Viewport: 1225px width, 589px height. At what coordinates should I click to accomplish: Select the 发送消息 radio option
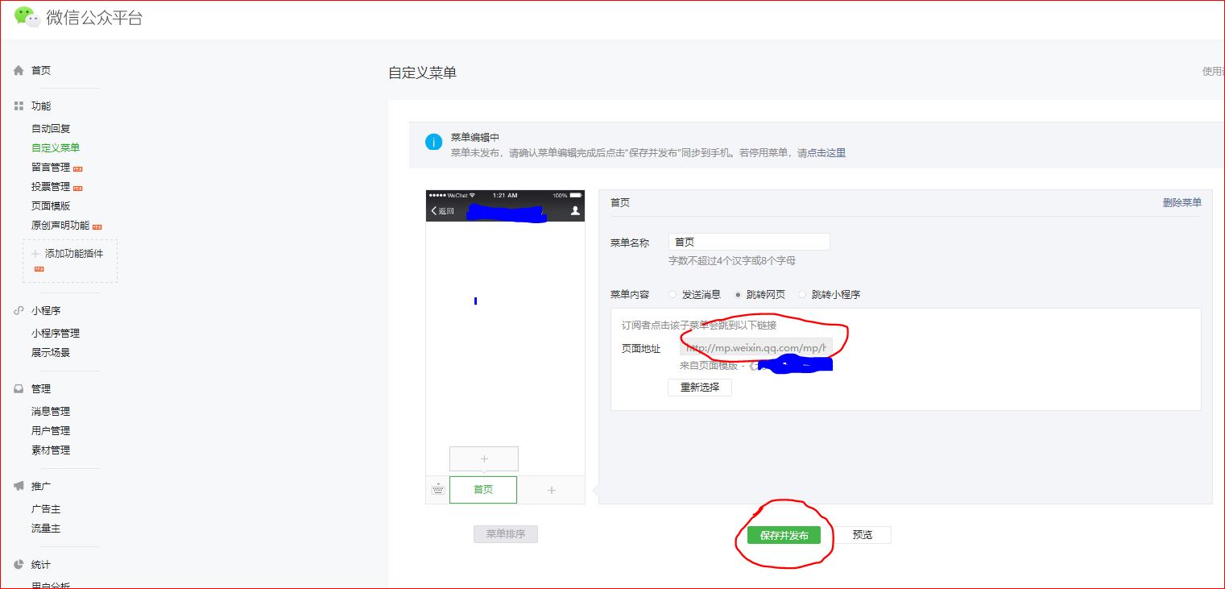click(673, 295)
